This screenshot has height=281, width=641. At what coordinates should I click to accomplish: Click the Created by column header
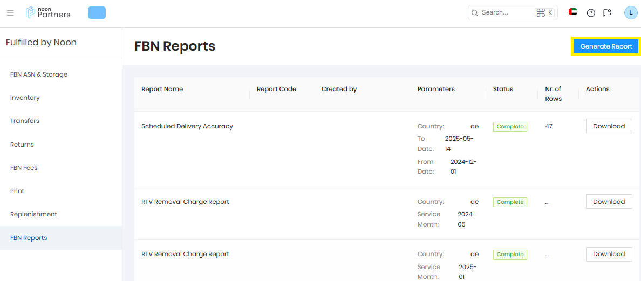pyautogui.click(x=339, y=89)
